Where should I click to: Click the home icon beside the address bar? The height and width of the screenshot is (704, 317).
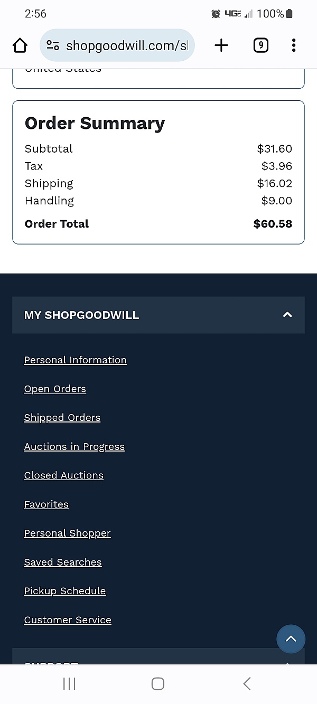[20, 45]
